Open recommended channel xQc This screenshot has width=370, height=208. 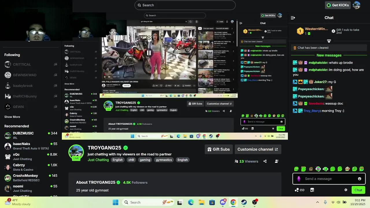click(x=31, y=156)
